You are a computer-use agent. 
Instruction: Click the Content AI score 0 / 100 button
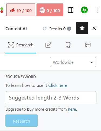click(50, 10)
